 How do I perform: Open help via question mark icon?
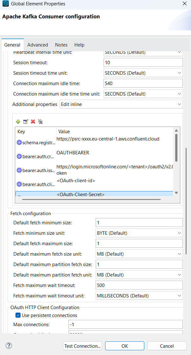pos(9,346)
